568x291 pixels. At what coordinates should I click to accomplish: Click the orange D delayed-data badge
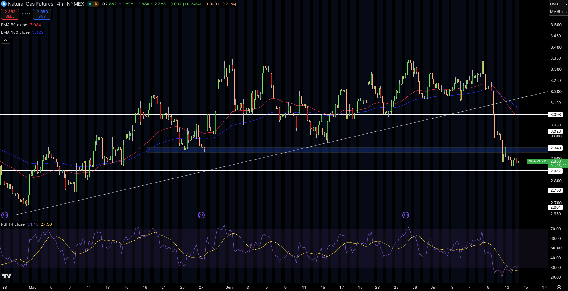(x=96, y=4)
